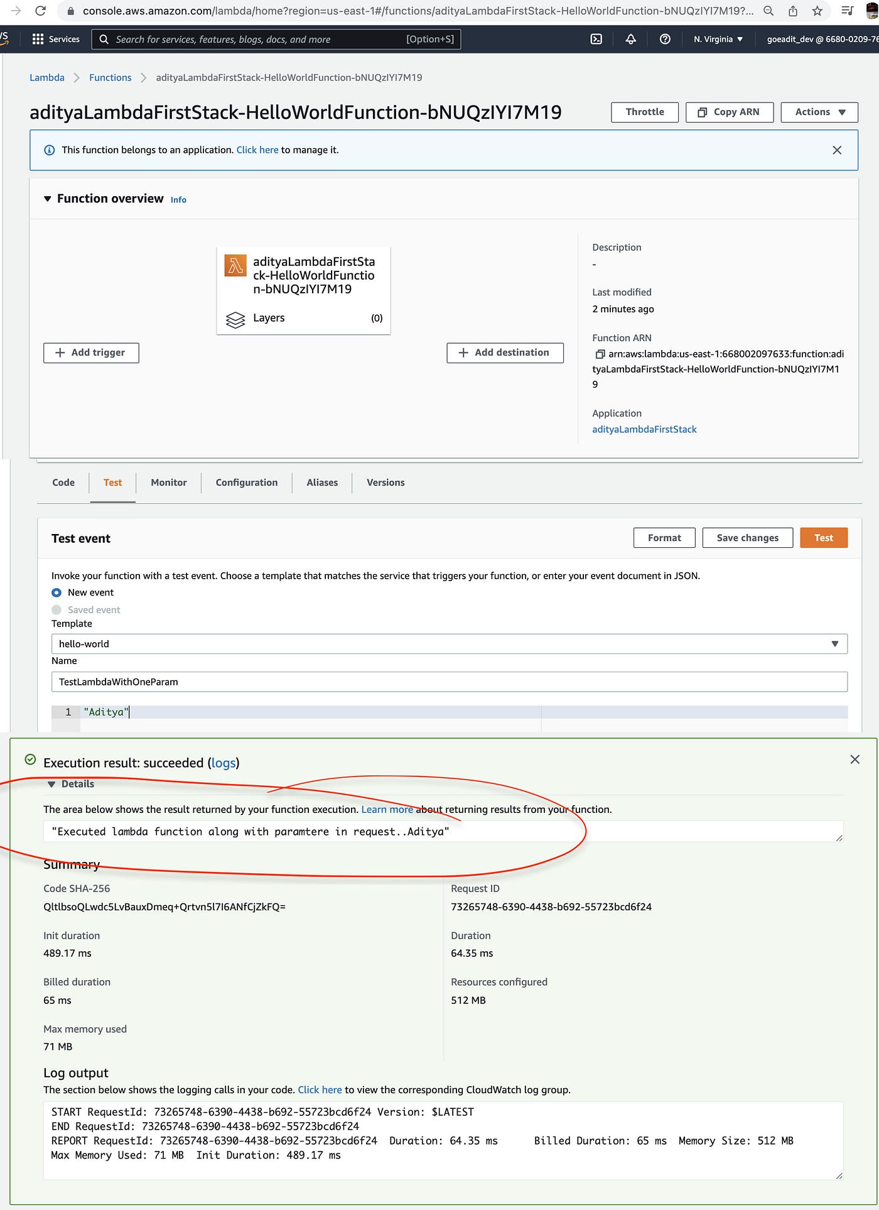879x1210 pixels.
Task: Open the goeadit_dev account menu
Action: pyautogui.click(x=822, y=39)
